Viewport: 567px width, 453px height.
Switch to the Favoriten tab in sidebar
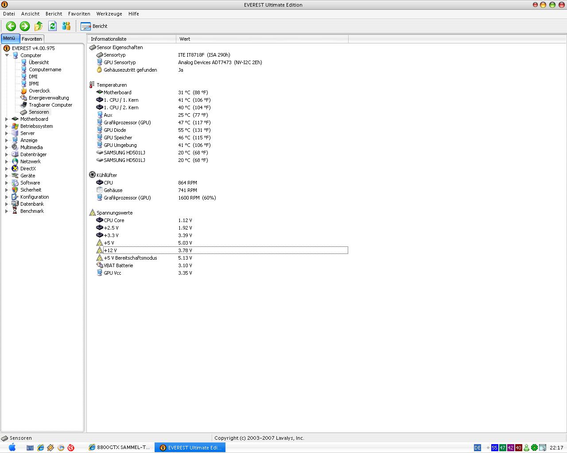(x=32, y=39)
